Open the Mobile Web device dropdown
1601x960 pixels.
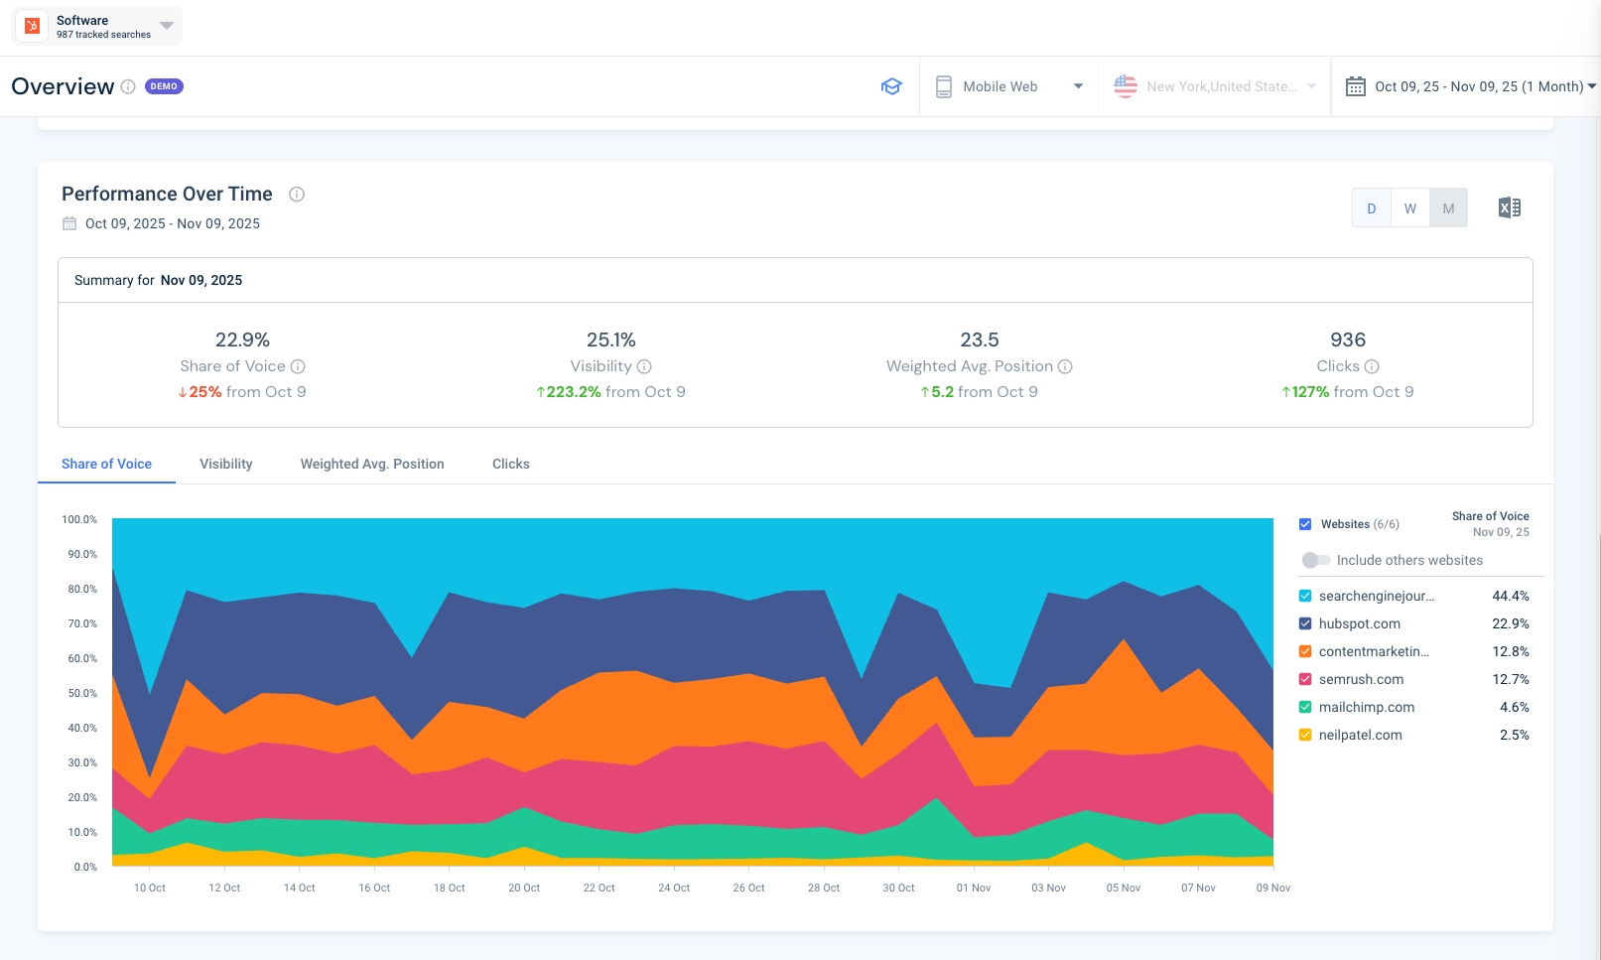point(1008,86)
